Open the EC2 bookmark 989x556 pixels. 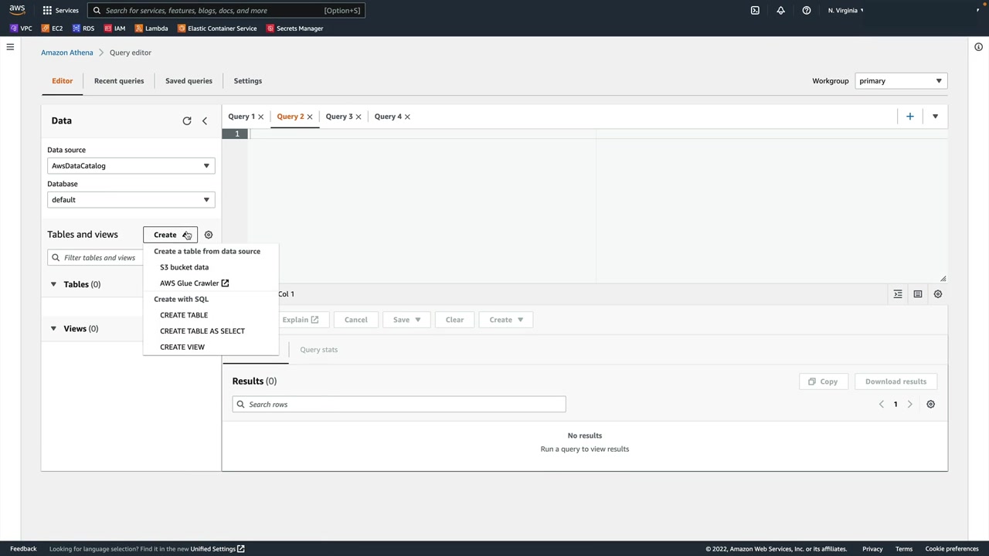(x=52, y=29)
